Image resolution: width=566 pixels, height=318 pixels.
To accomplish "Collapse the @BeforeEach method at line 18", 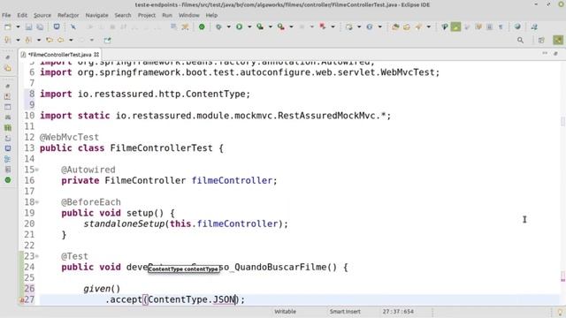I will tap(37, 202).
